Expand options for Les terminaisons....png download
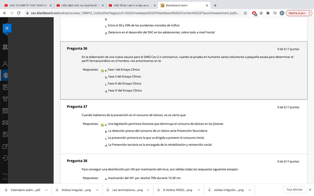Screen dimensions: 314x196 coord(148,190)
